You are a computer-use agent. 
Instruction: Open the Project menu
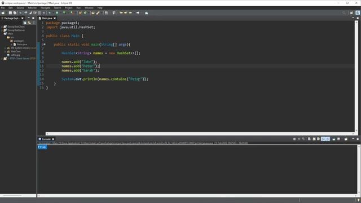click(69, 8)
